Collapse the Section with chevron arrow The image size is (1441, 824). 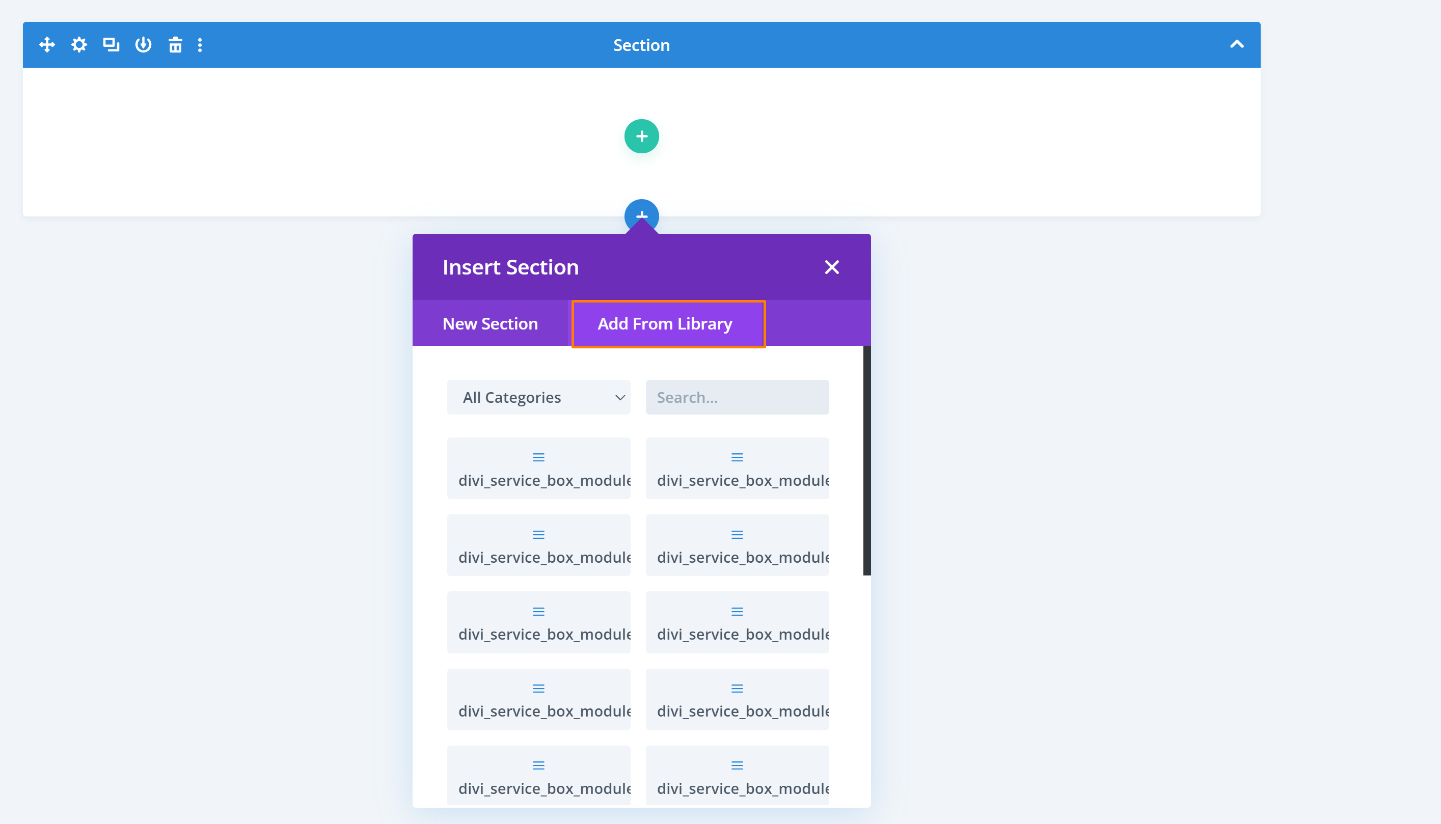coord(1237,45)
